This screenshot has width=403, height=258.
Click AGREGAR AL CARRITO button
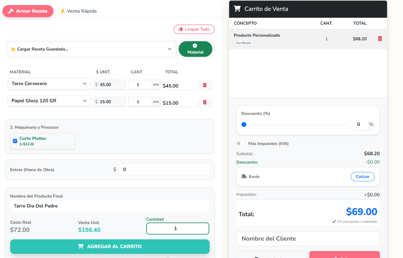pyautogui.click(x=110, y=247)
